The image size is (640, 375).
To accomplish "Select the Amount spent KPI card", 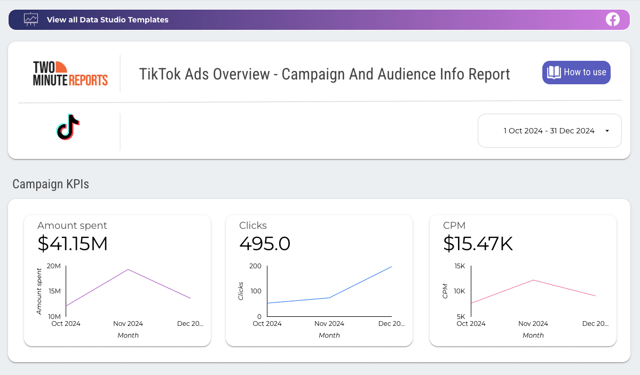I will 117,280.
